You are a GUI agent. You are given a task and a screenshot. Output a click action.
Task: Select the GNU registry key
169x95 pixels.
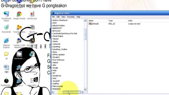[54, 65]
